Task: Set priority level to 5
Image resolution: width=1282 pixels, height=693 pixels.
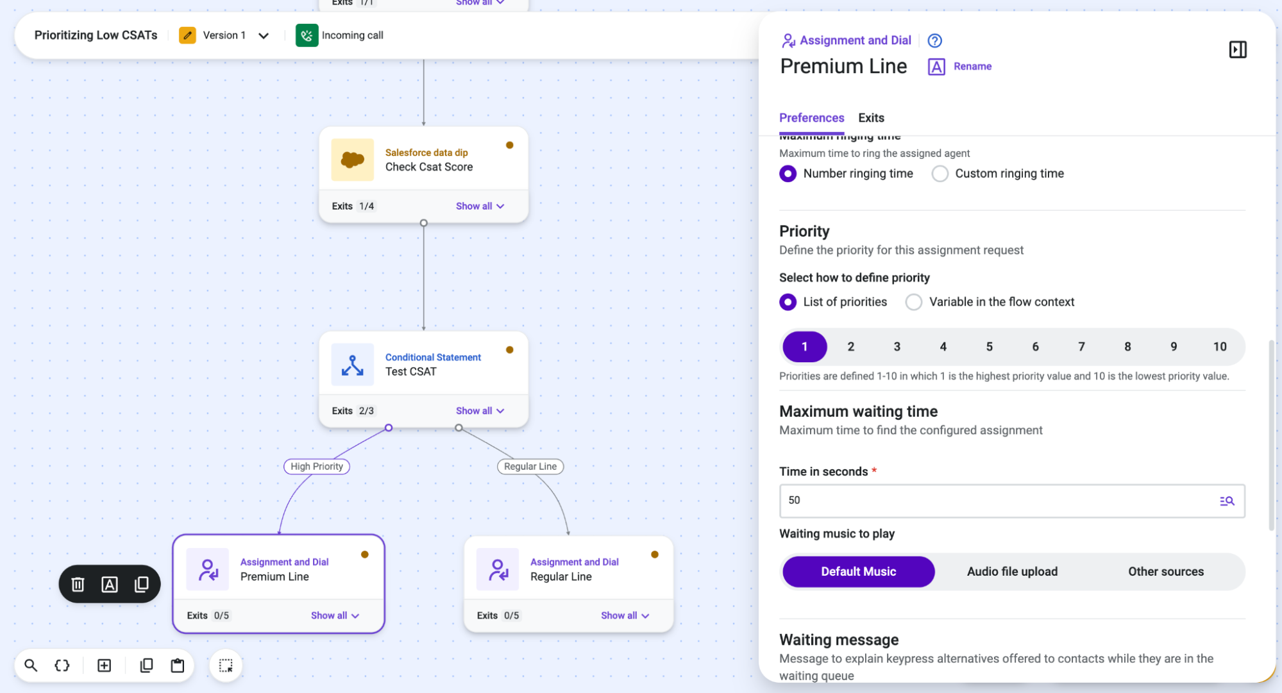Action: pyautogui.click(x=989, y=347)
